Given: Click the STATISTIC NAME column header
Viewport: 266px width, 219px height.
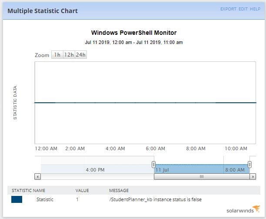Looking at the screenshot, I should tap(28, 190).
